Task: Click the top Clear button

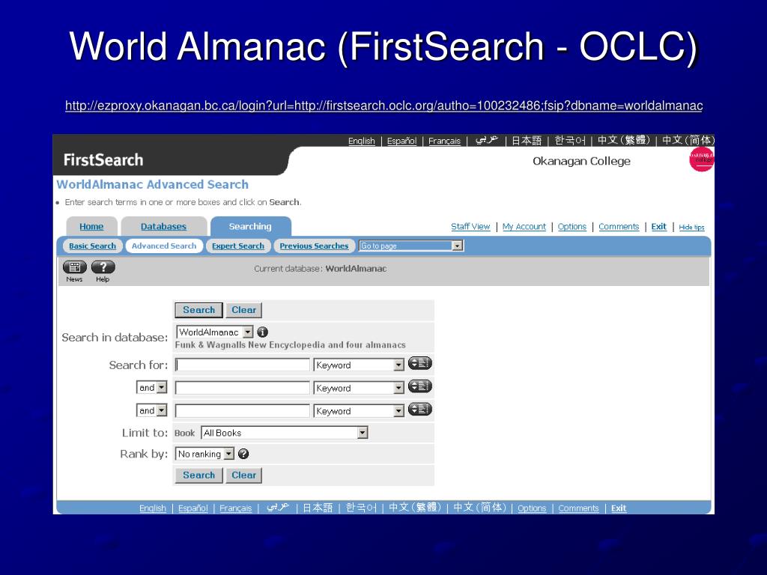Action: click(x=243, y=310)
